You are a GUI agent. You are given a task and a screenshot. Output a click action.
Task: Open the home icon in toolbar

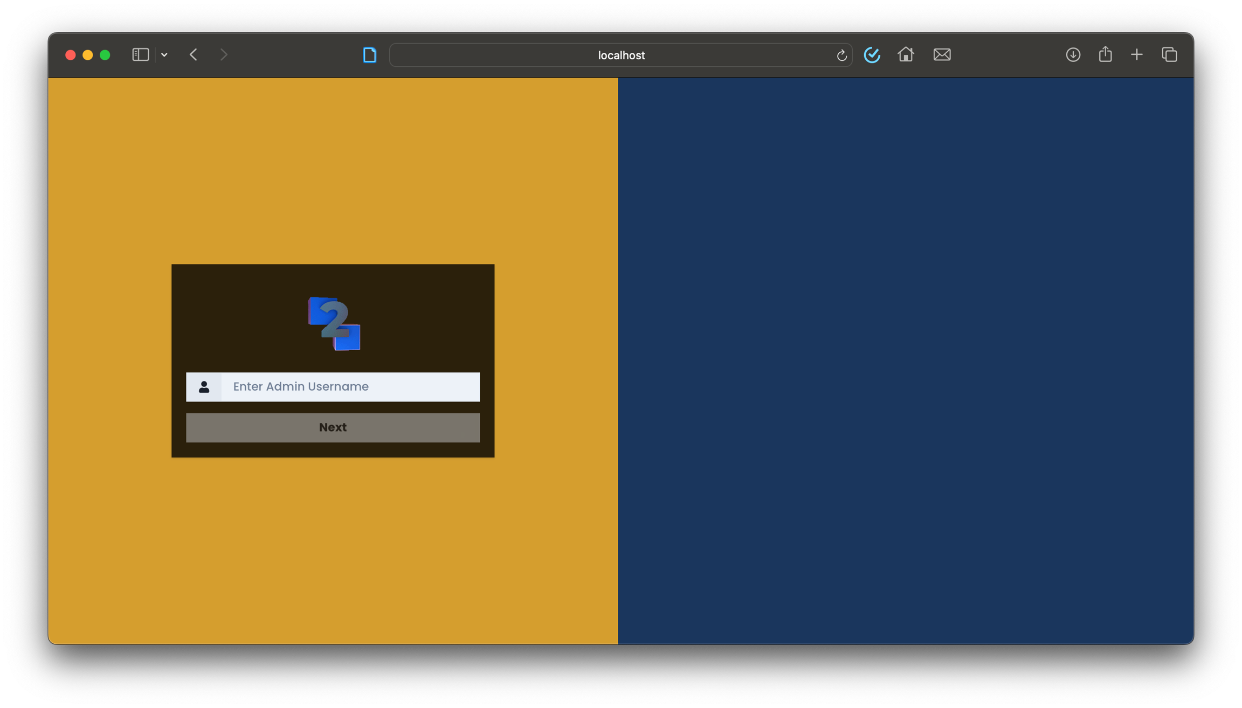pos(906,54)
